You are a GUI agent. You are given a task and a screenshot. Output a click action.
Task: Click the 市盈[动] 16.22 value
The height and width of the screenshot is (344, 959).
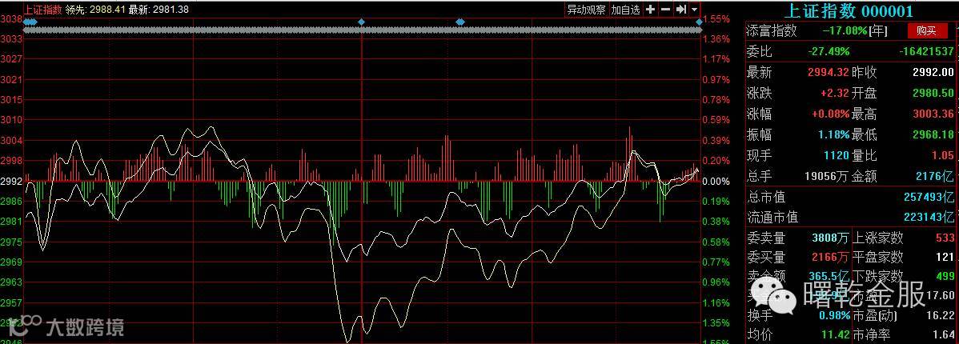pyautogui.click(x=941, y=315)
